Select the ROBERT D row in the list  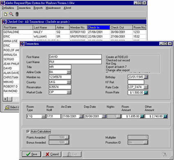coord(11,87)
